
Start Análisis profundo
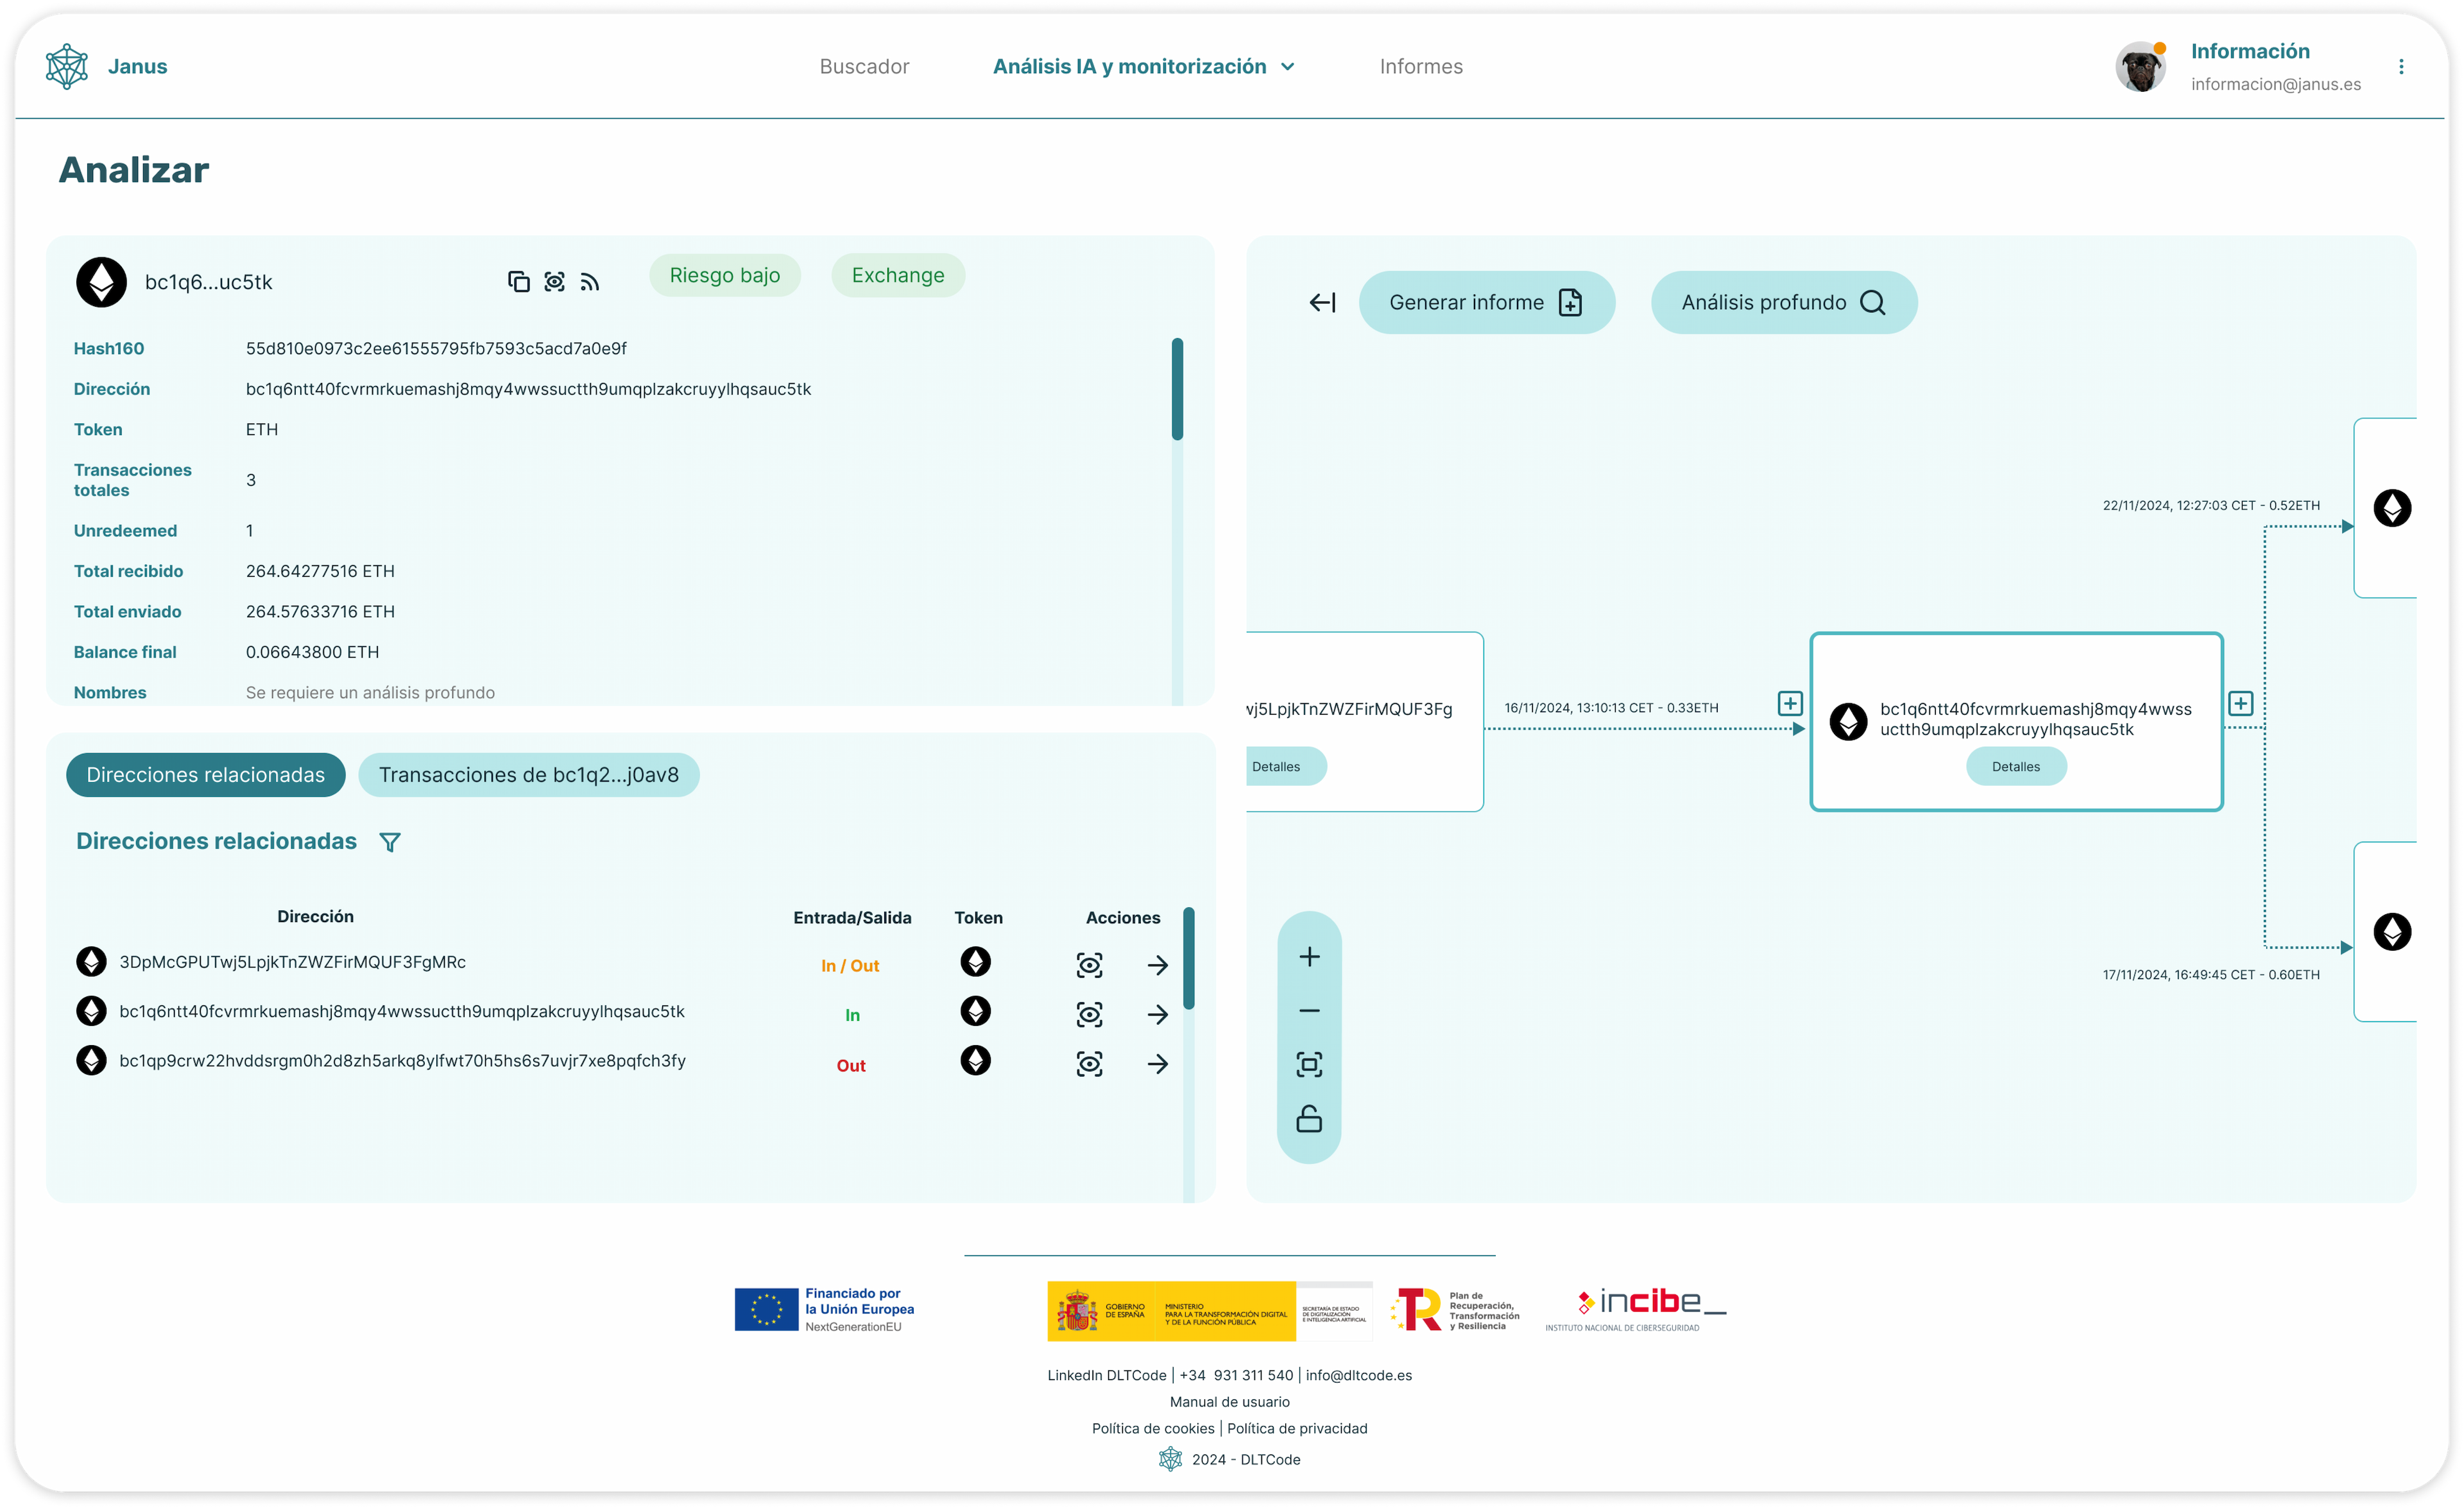click(1783, 302)
